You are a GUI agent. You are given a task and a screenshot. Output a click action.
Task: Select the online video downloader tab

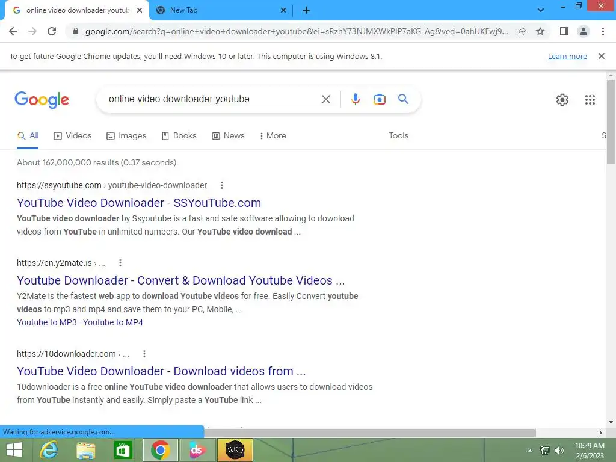[78, 11]
